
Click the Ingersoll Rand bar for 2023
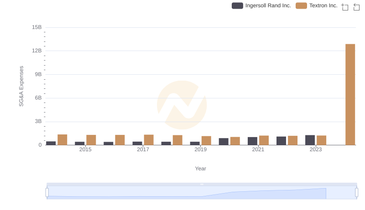pyautogui.click(x=310, y=140)
